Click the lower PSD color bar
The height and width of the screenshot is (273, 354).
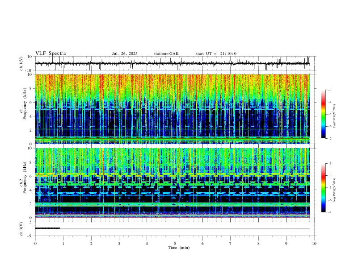[x=324, y=188]
